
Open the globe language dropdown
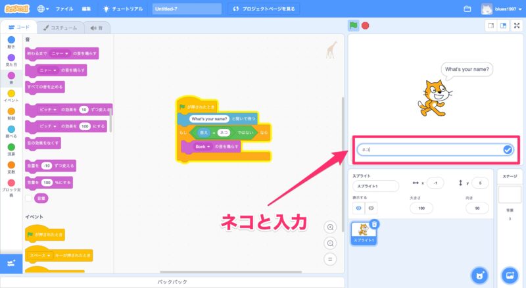[43, 9]
